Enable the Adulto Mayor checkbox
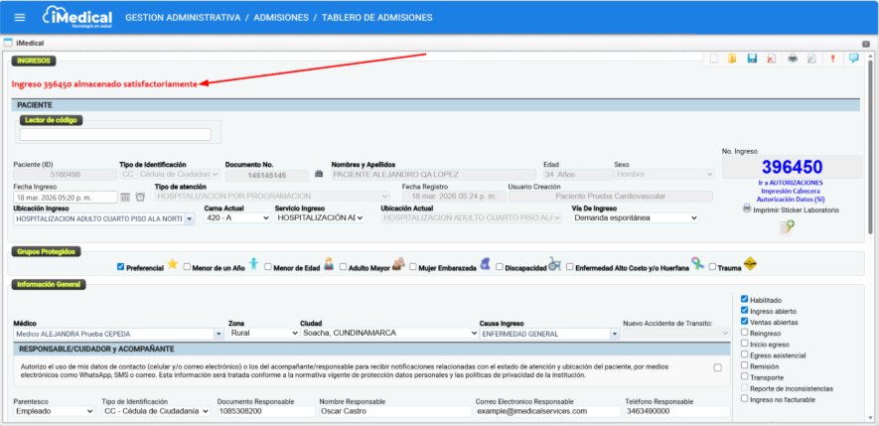The image size is (879, 426). [x=343, y=266]
